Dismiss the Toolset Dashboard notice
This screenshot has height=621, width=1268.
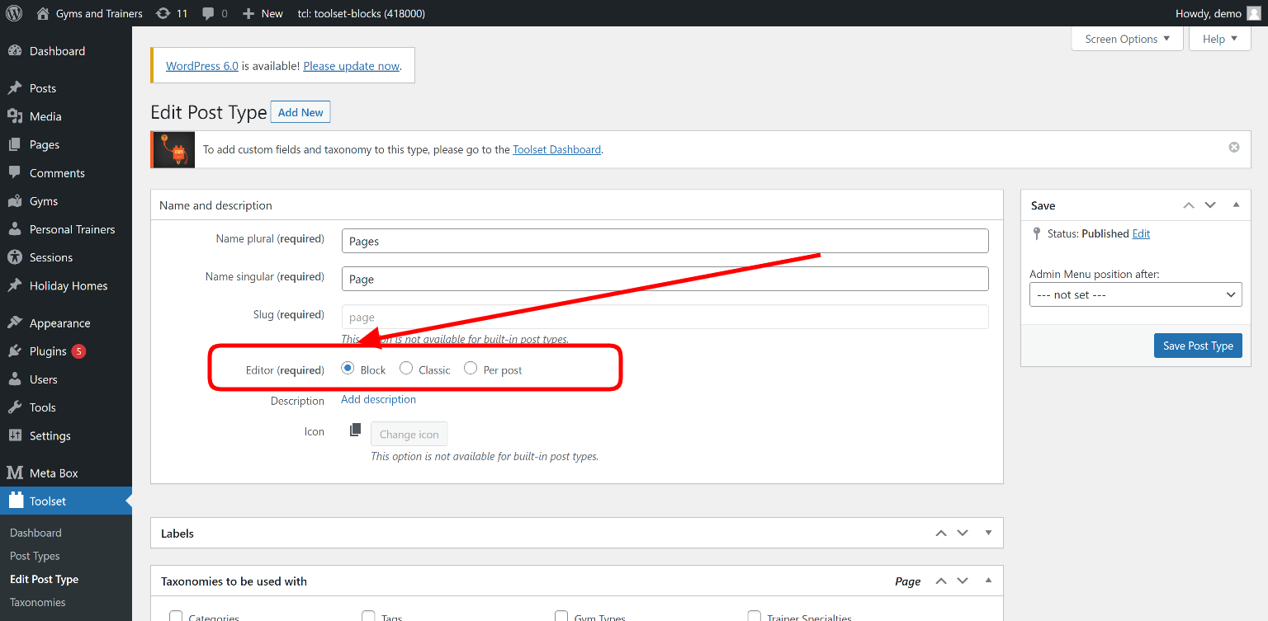[x=1234, y=148]
